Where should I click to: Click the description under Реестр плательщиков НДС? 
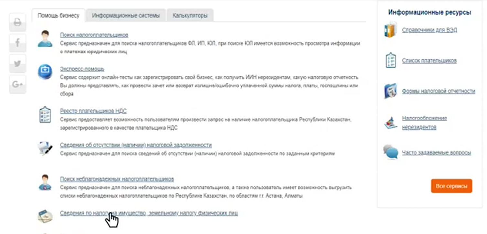tap(206, 124)
